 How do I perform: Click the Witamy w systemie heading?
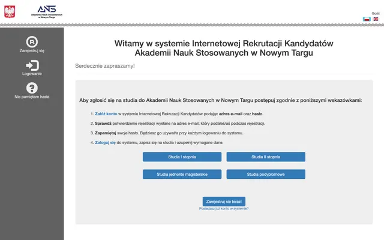[224, 48]
